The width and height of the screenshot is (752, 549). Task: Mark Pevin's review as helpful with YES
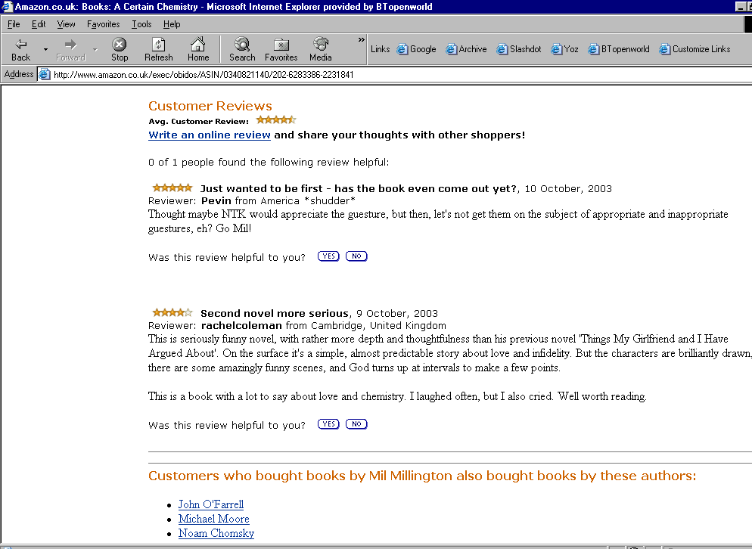click(x=328, y=256)
